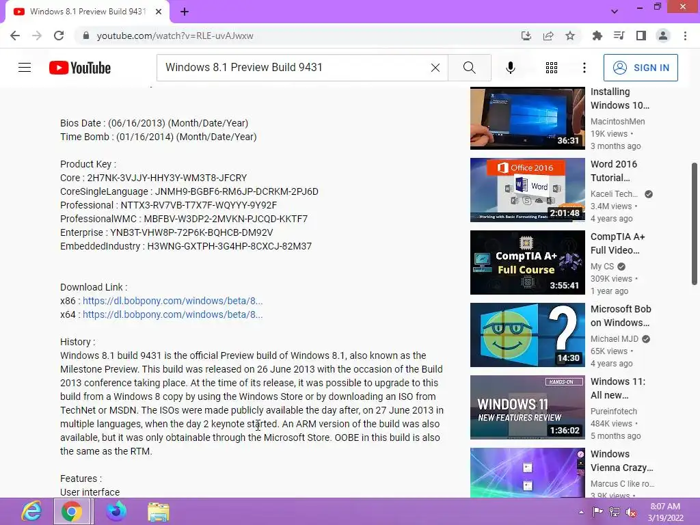This screenshot has width=700, height=525.
Task: Open the tab search chevron
Action: coord(615,12)
